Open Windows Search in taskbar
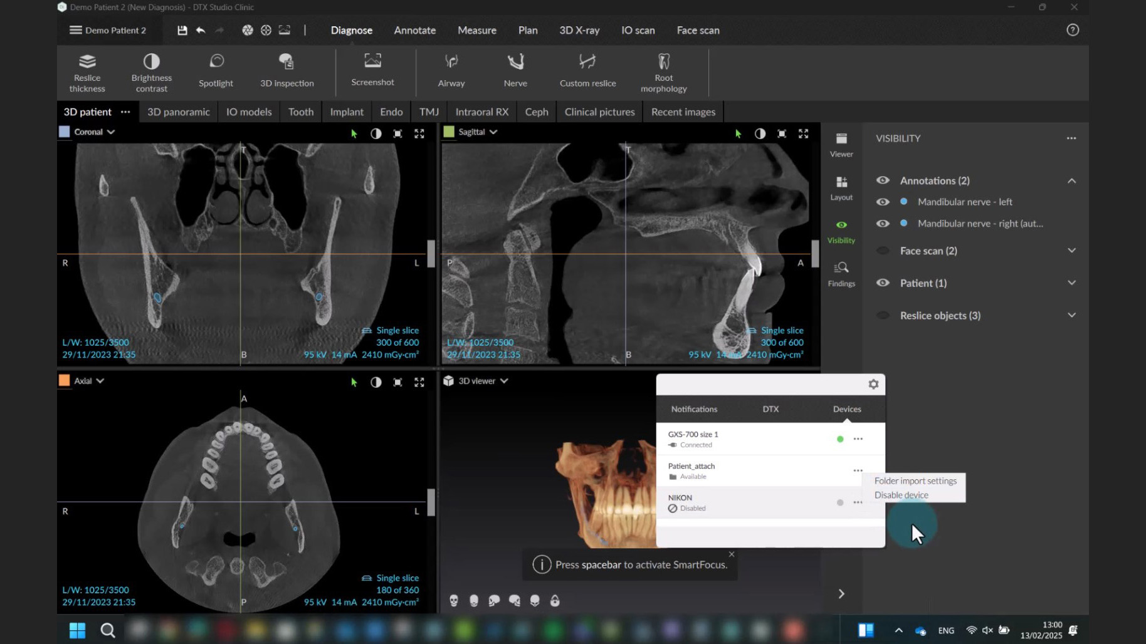This screenshot has width=1146, height=644. (x=107, y=630)
